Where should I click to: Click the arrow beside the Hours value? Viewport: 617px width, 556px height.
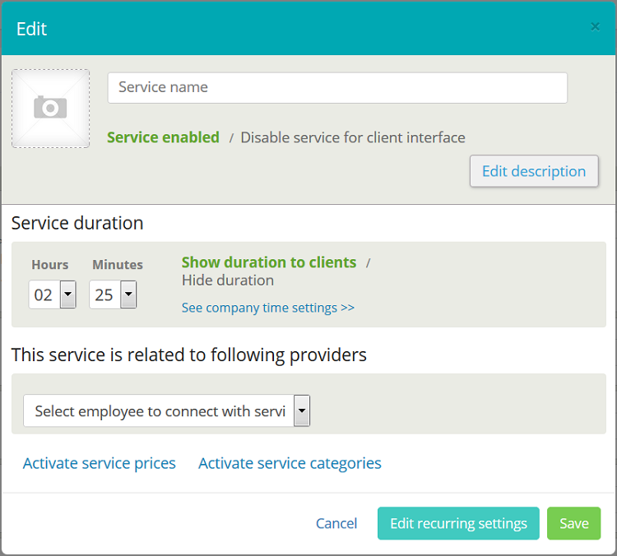point(68,294)
